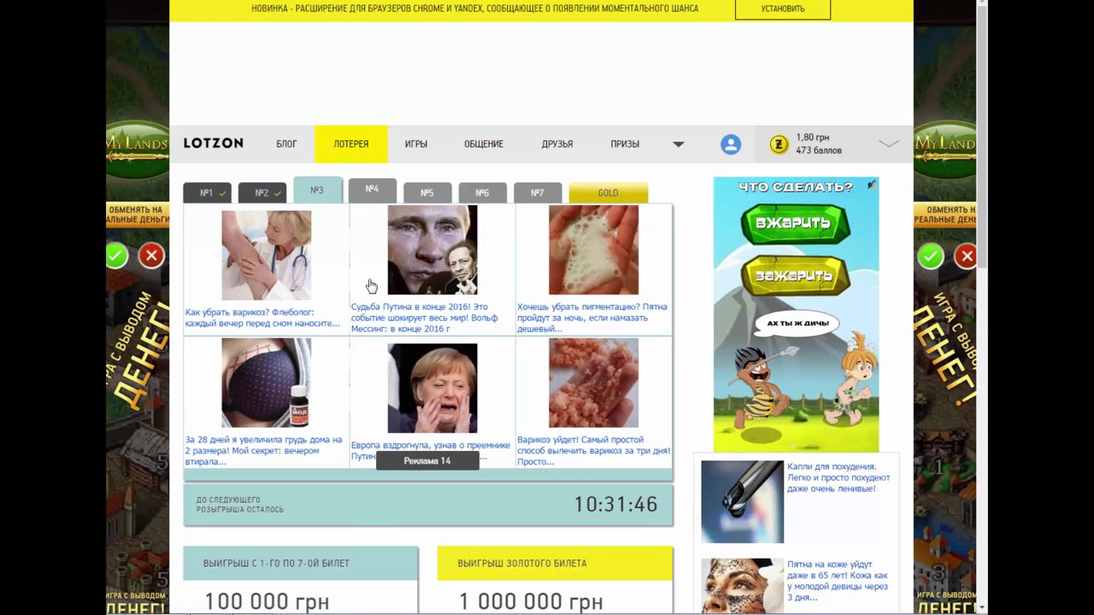Click the polka-dot bra ad thumbnail

click(267, 383)
